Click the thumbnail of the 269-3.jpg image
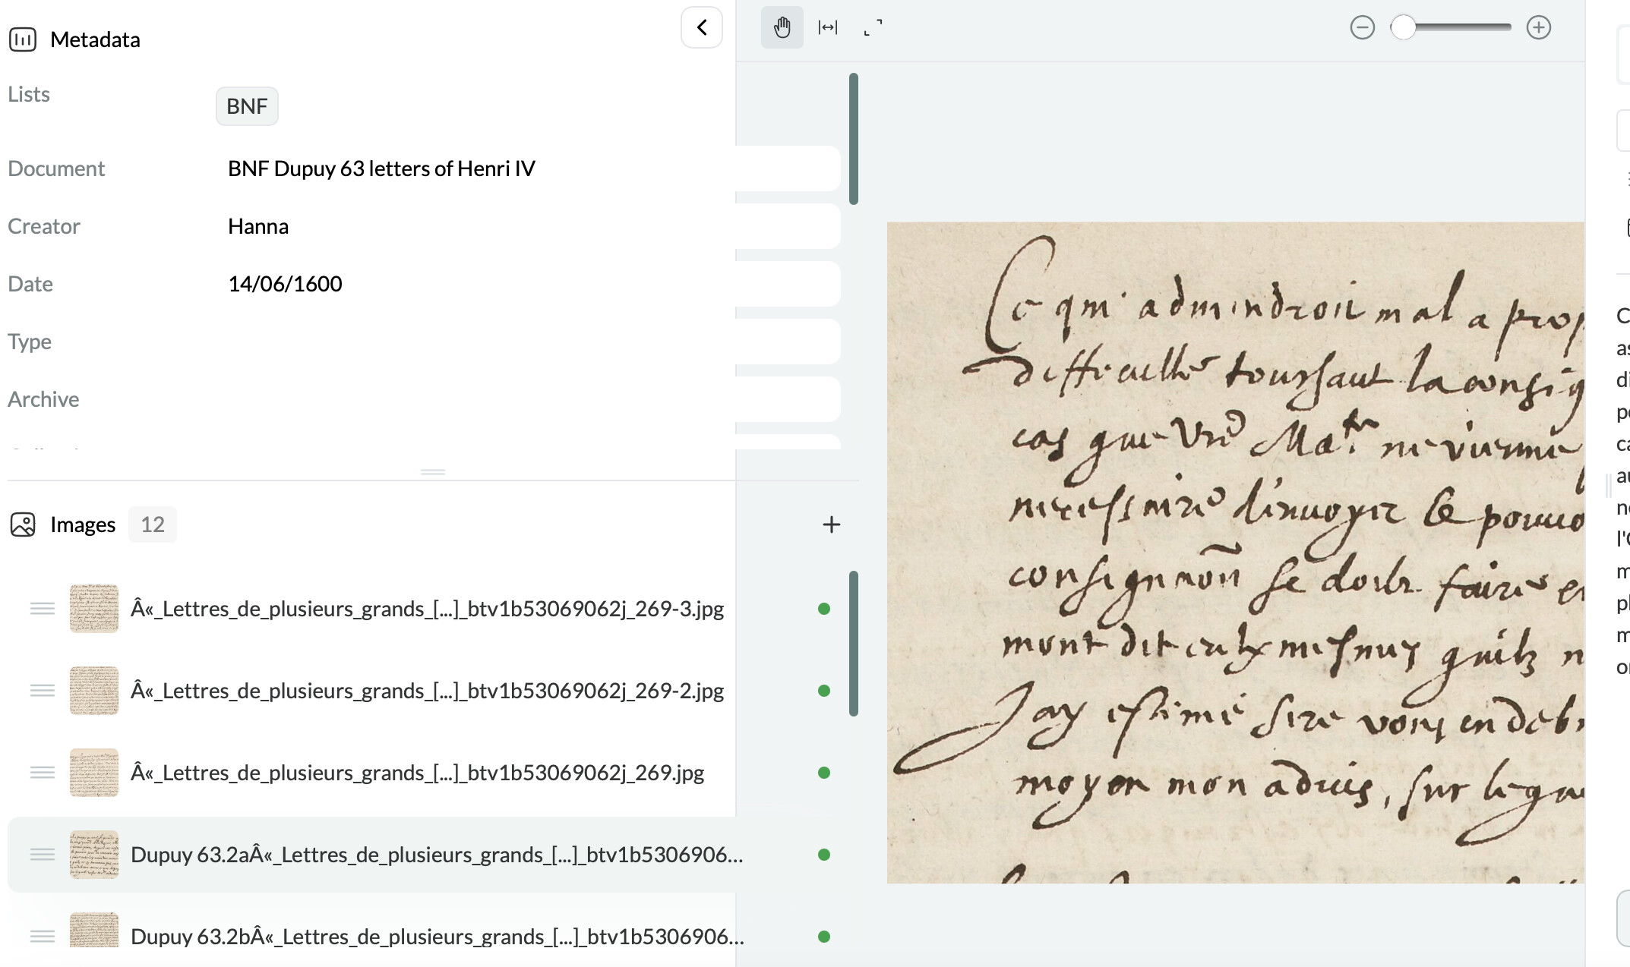 click(94, 609)
